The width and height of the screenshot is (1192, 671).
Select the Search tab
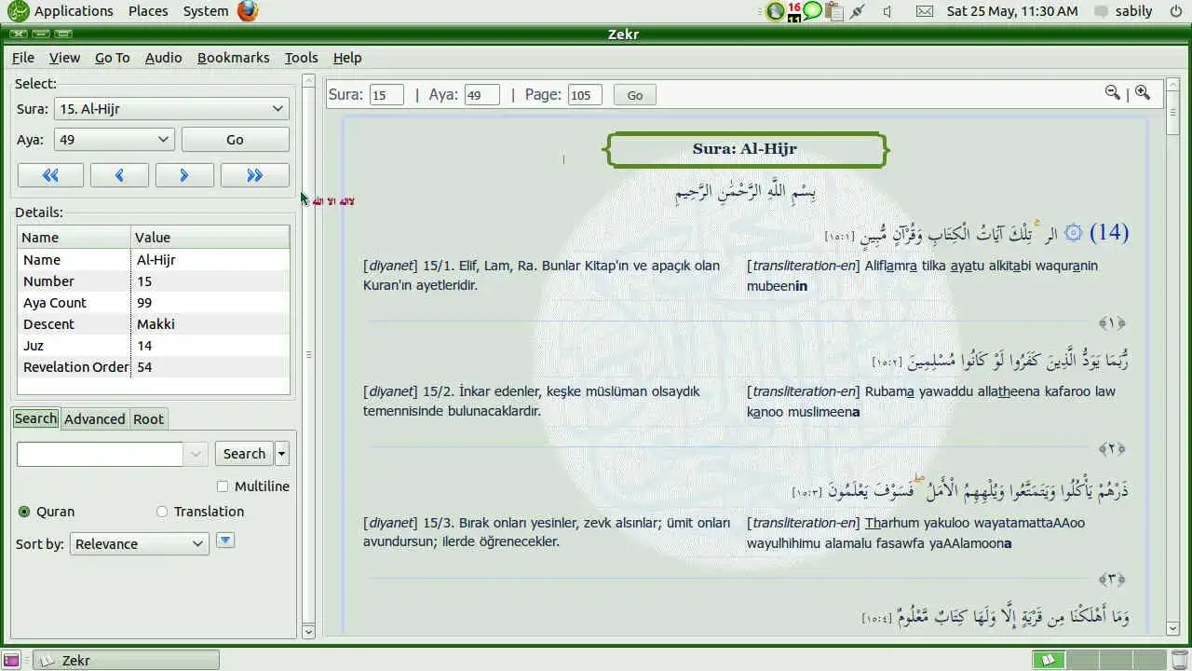point(36,418)
